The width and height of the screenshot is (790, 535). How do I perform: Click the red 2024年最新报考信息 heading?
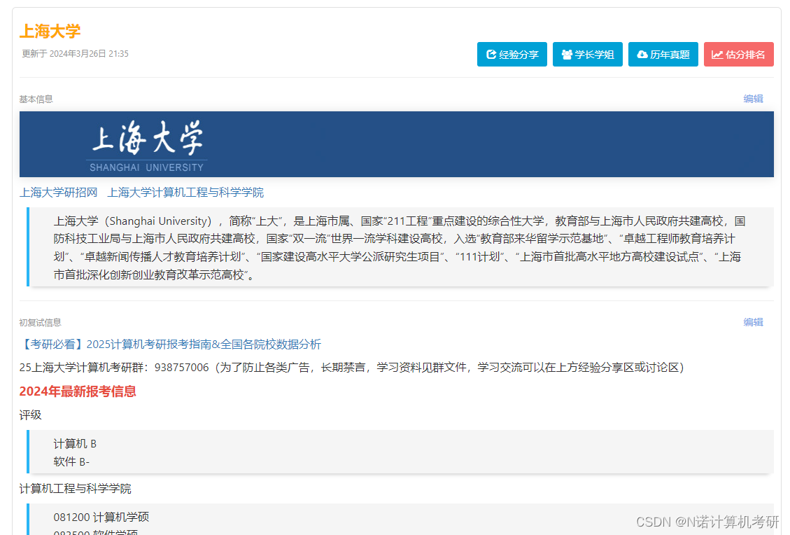tap(78, 391)
